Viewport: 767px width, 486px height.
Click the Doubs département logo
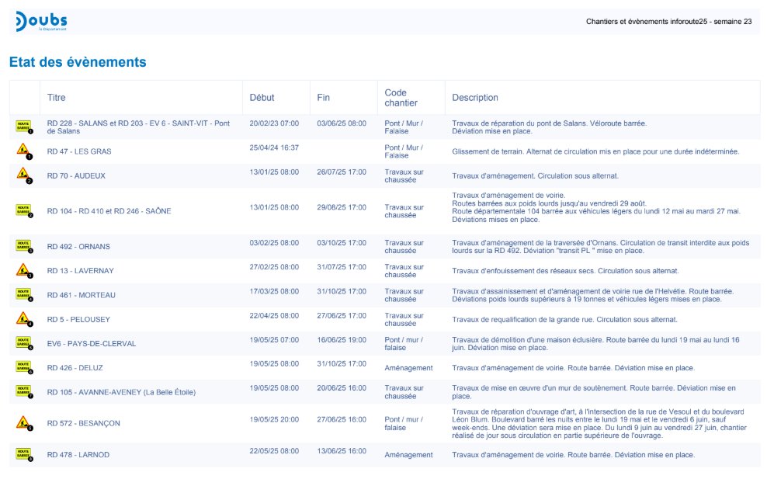[41, 22]
